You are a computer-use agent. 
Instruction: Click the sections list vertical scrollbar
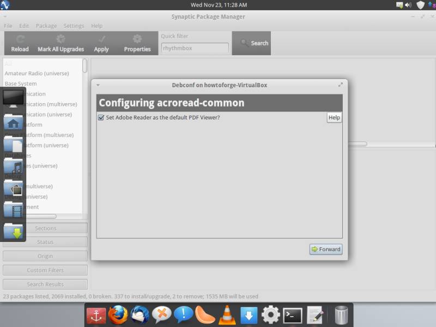(85, 66)
